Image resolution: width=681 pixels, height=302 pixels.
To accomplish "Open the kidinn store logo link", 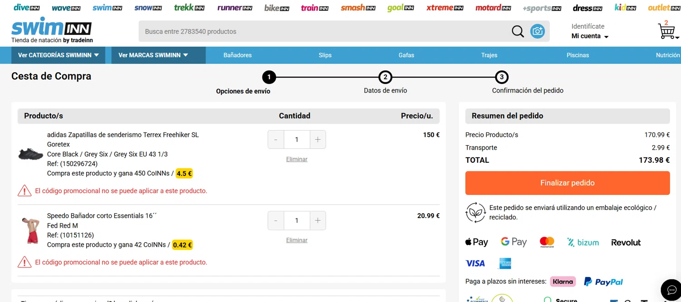I will click(626, 8).
